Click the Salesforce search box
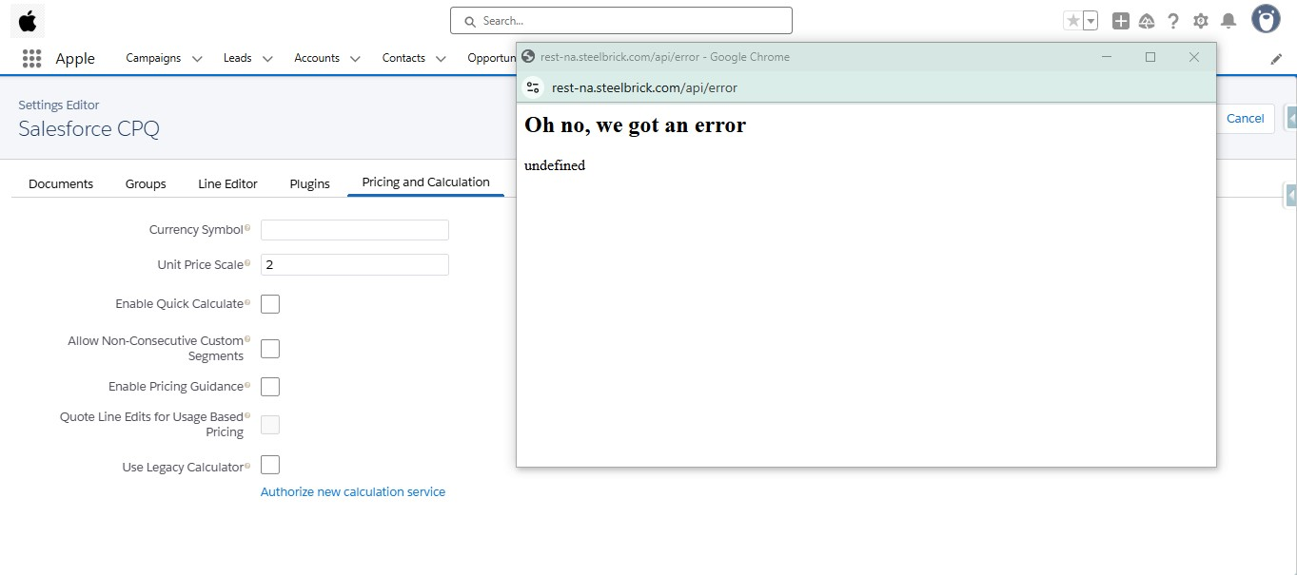 click(621, 20)
